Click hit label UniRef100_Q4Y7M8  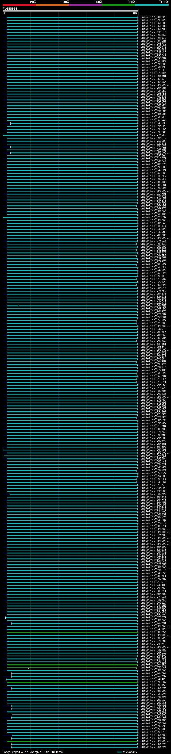(153, 305)
